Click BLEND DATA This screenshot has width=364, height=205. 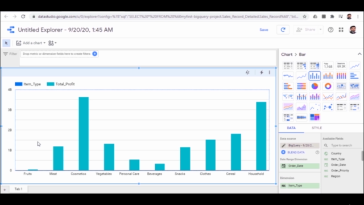pyautogui.click(x=296, y=153)
